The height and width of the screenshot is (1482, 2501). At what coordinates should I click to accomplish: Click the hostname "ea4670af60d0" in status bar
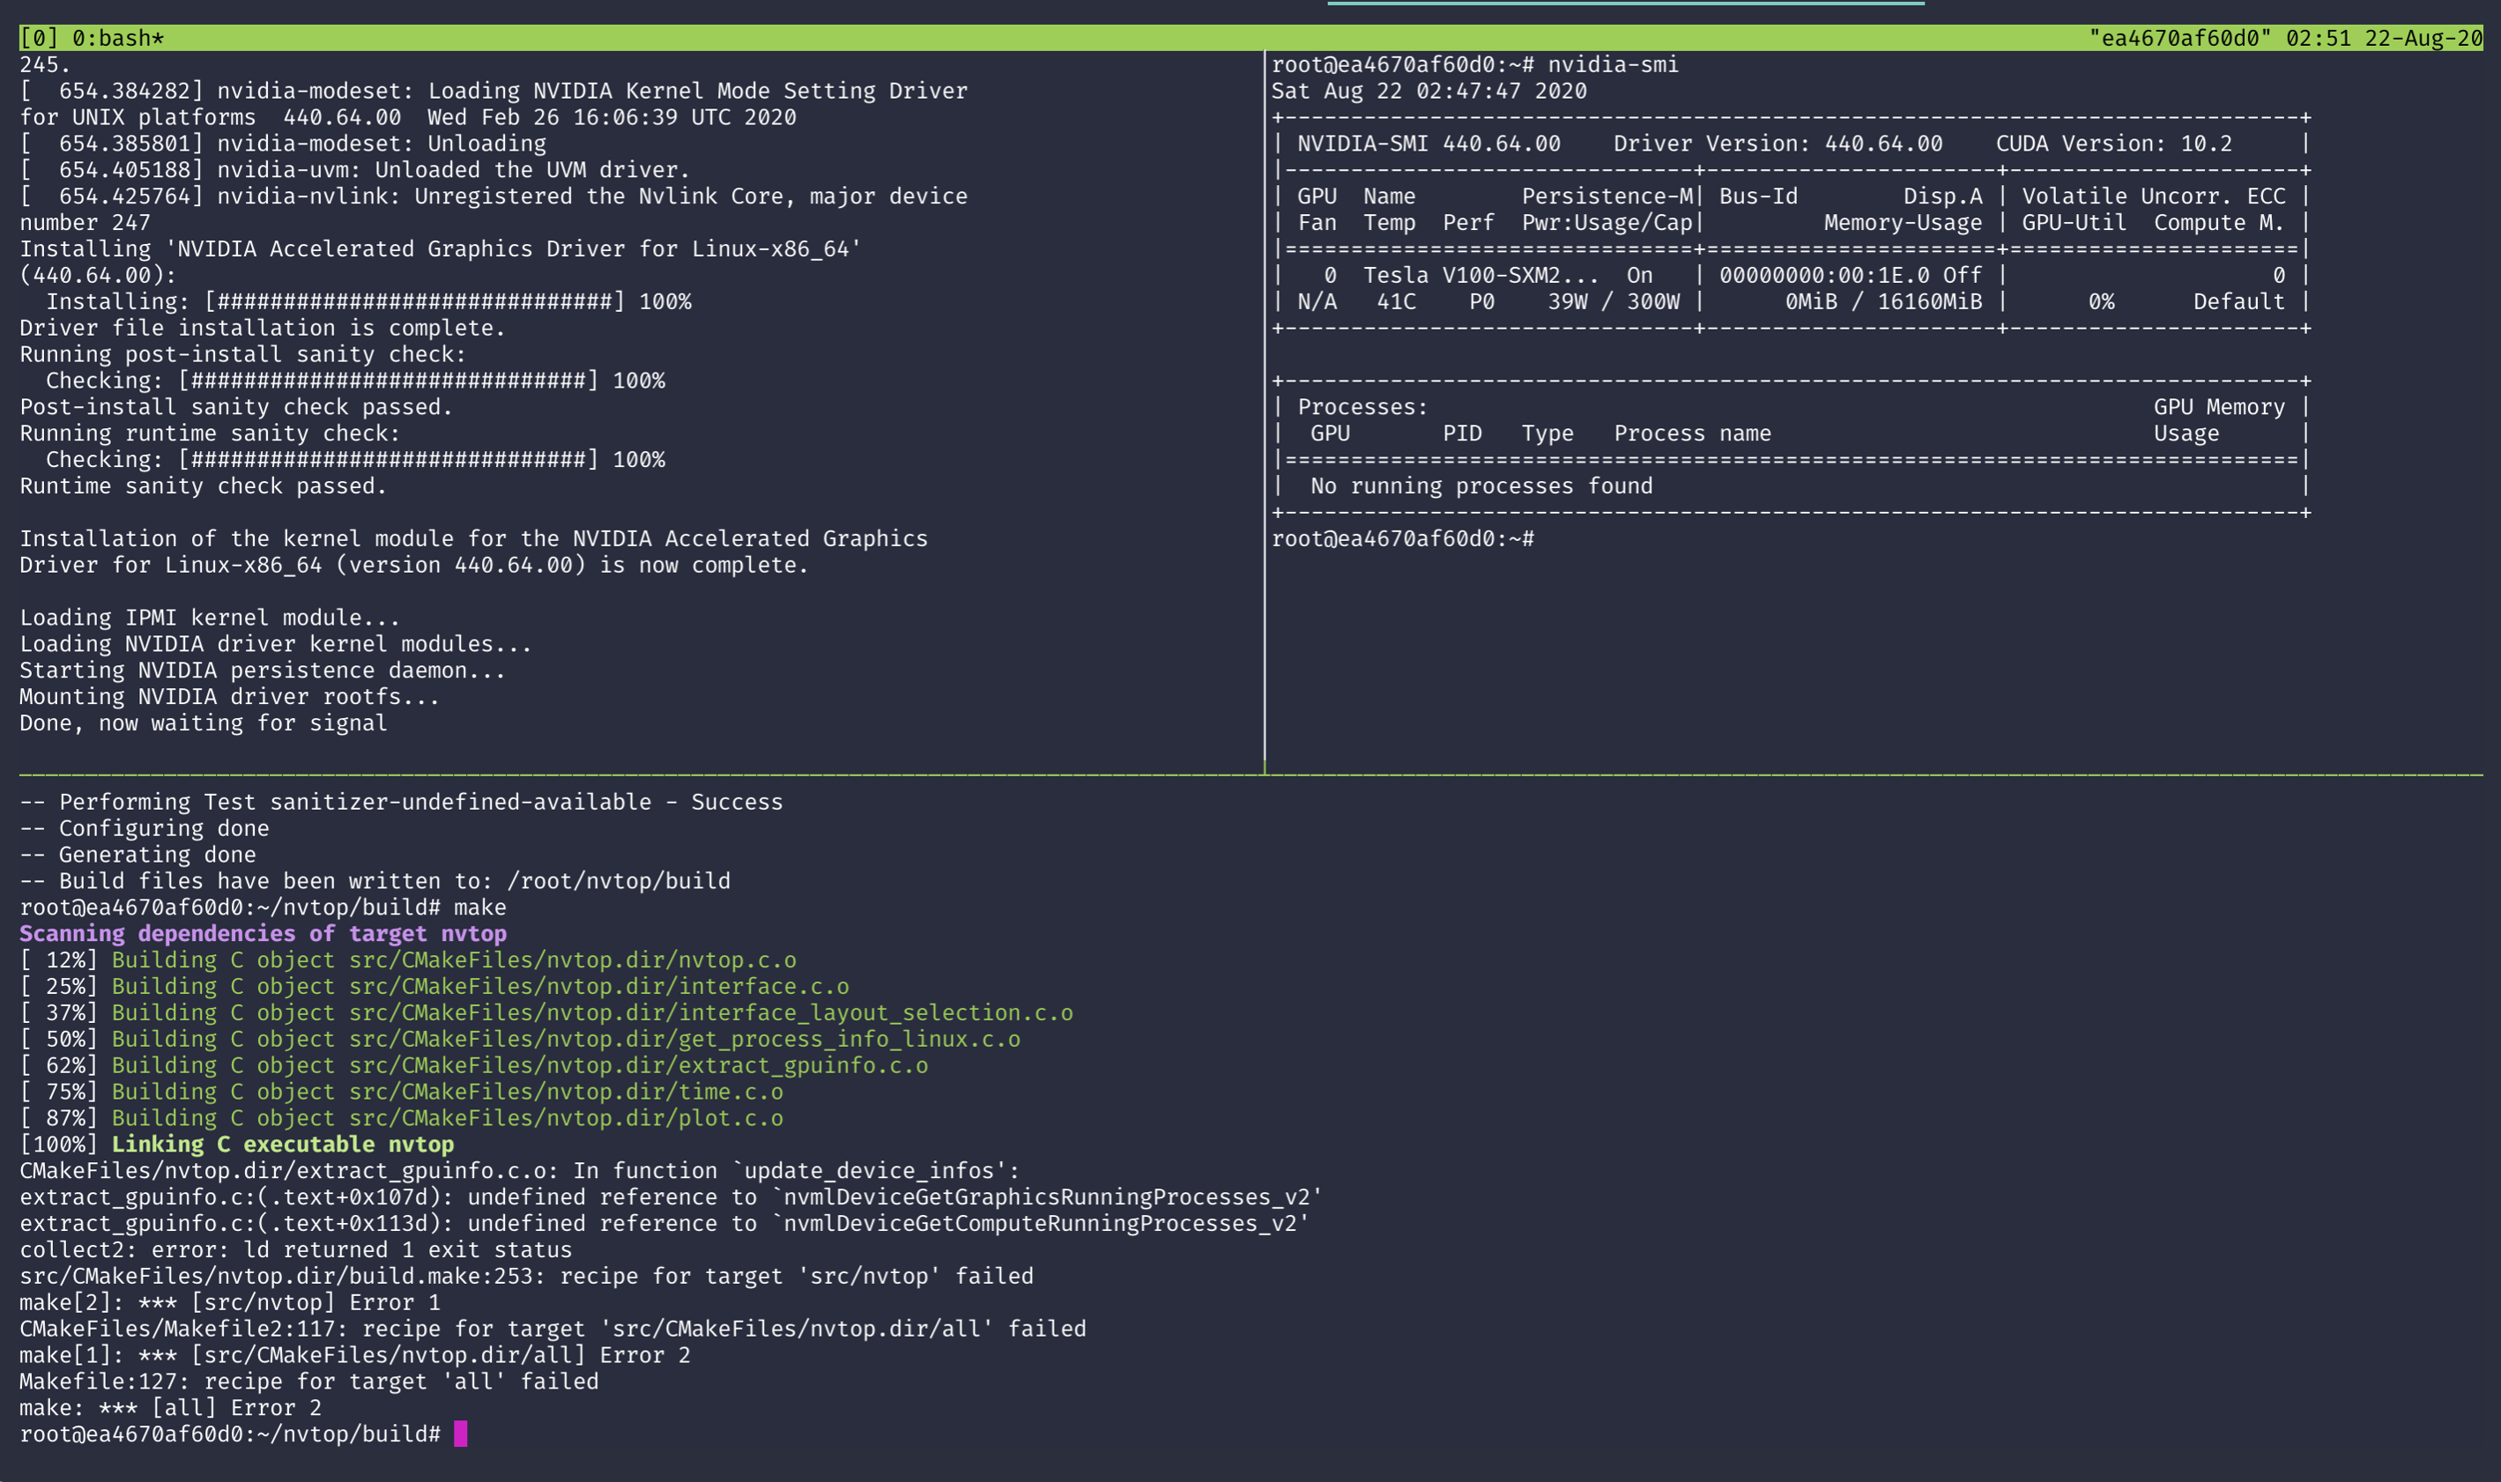[x=2179, y=38]
